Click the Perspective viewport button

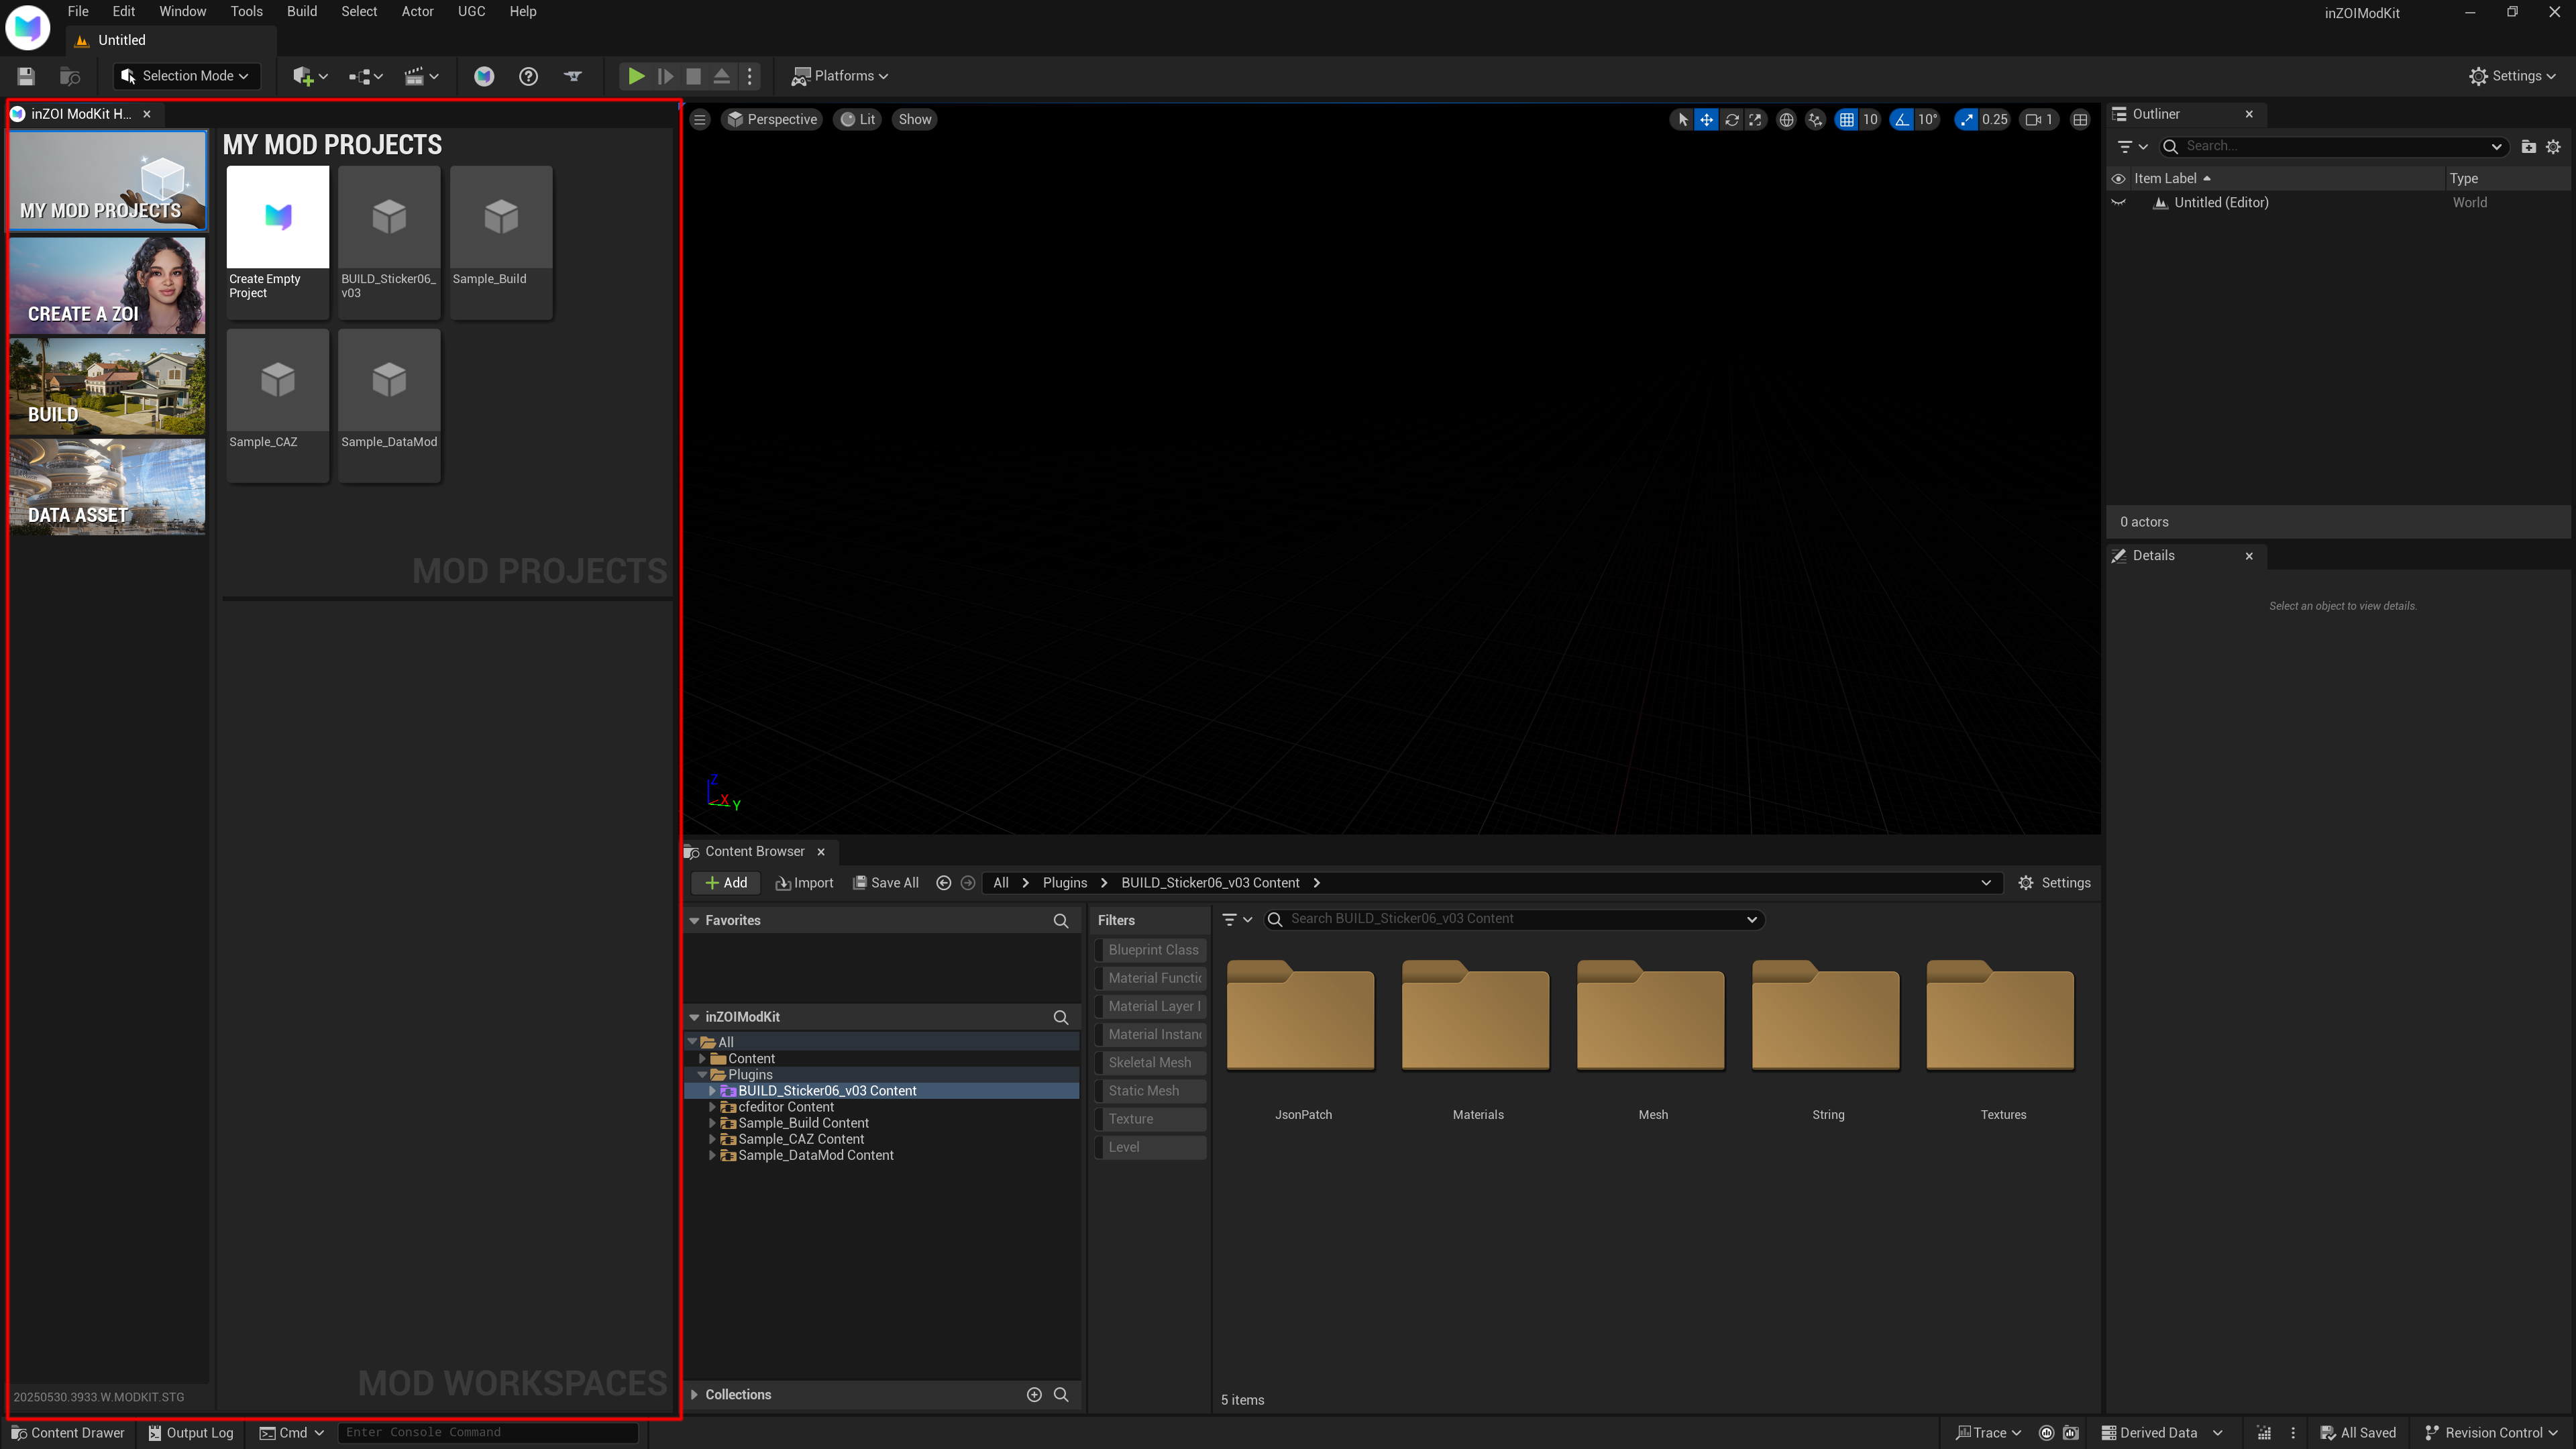pos(772,119)
